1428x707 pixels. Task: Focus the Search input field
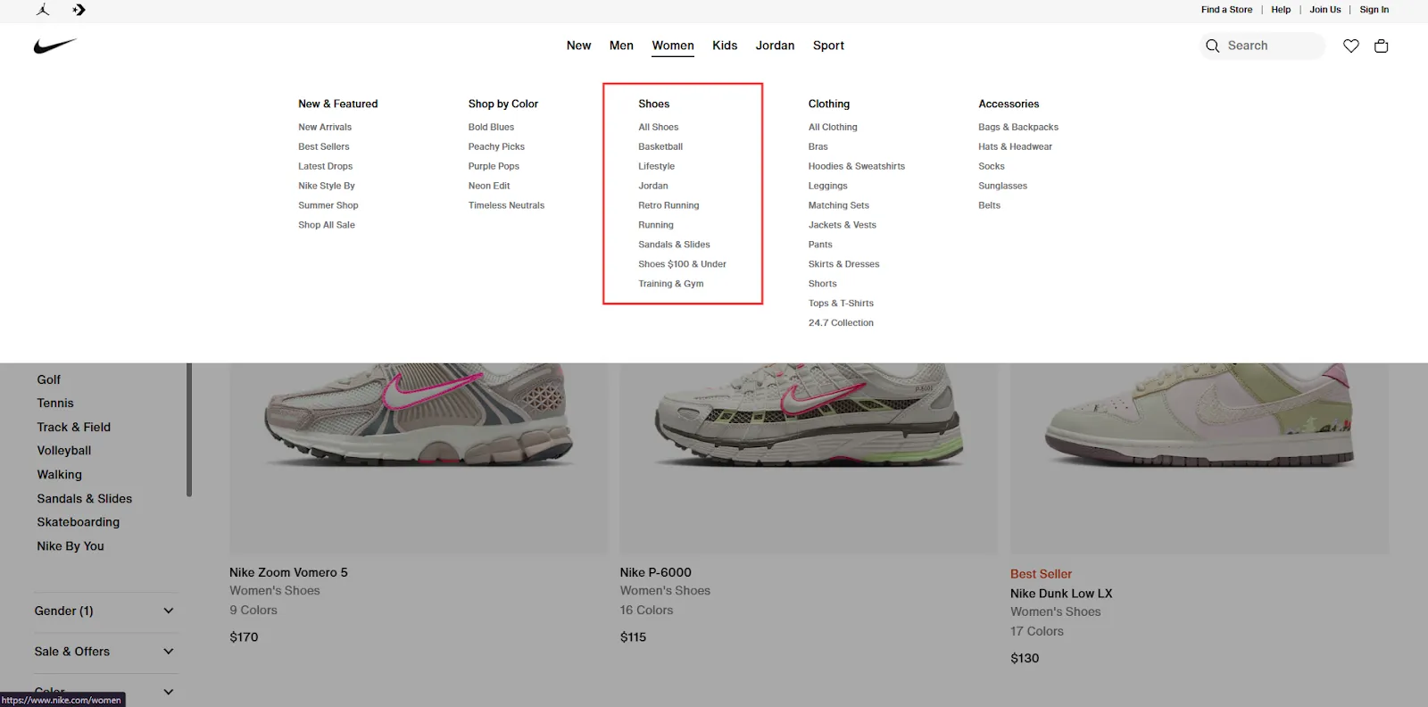[x=1262, y=46]
